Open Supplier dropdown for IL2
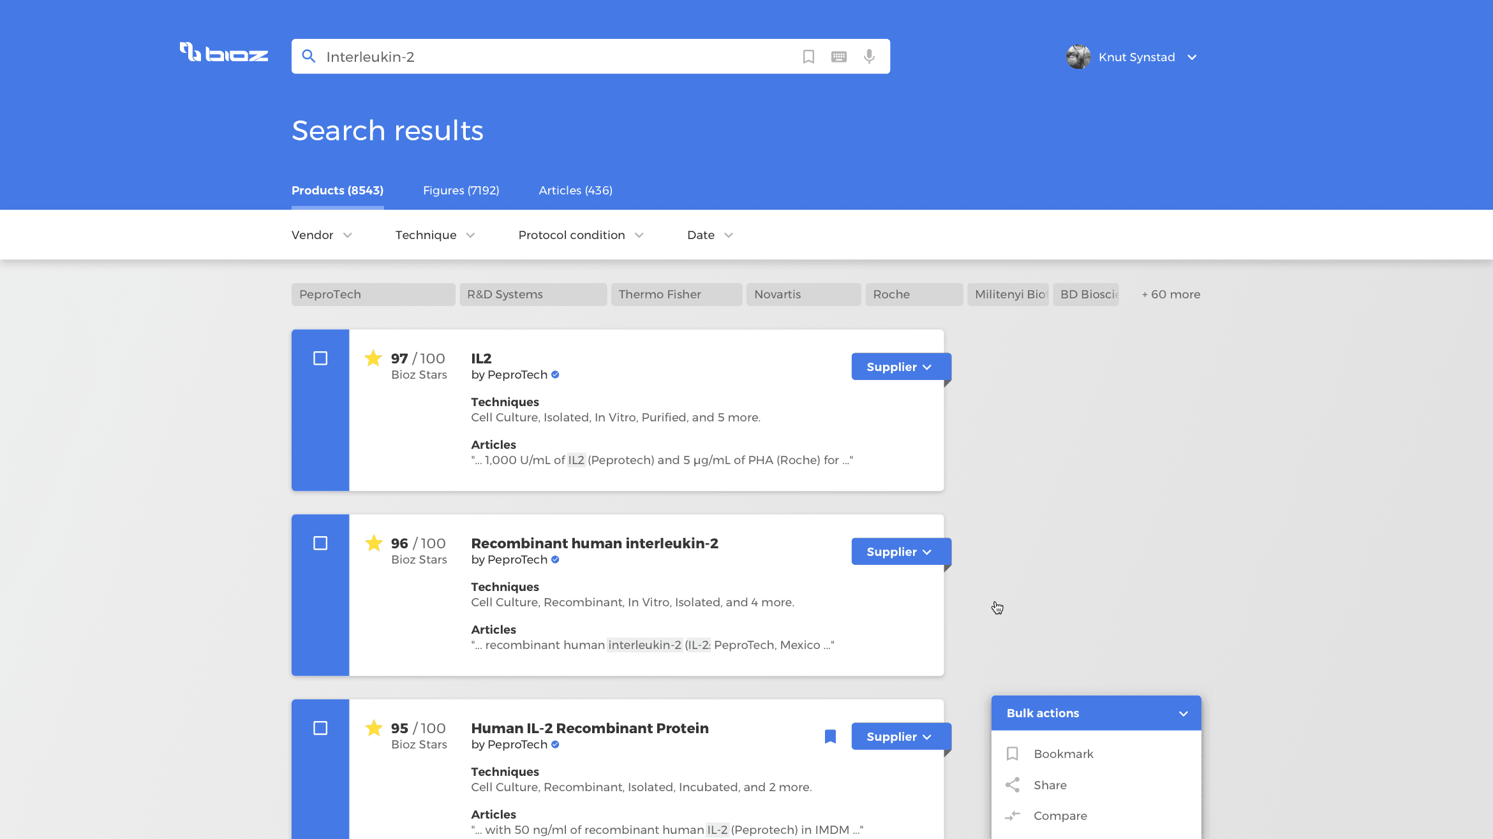Image resolution: width=1493 pixels, height=839 pixels. (x=898, y=367)
